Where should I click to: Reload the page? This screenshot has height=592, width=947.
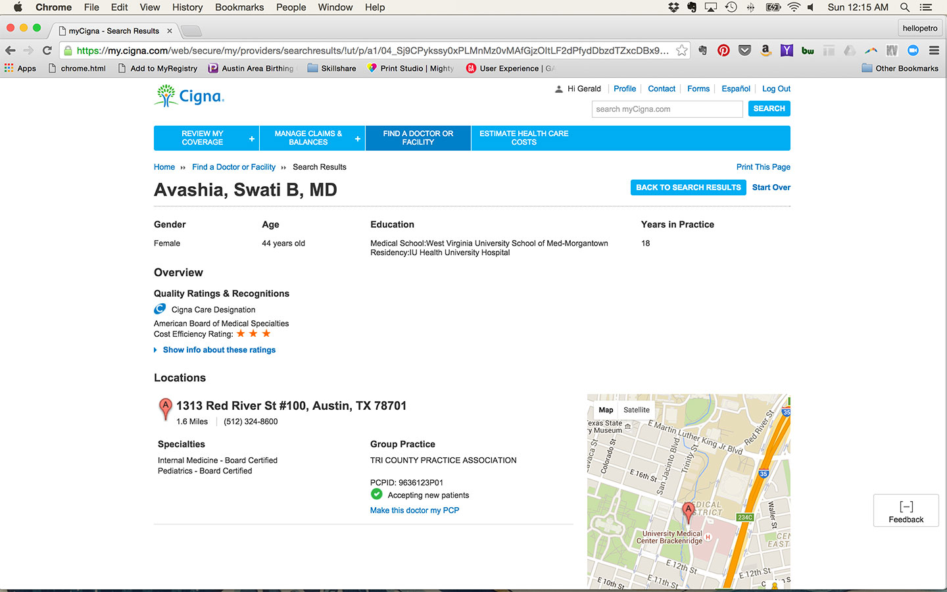coord(47,51)
